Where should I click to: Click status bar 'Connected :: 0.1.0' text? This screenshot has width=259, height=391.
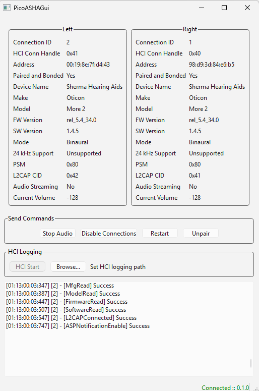225,388
